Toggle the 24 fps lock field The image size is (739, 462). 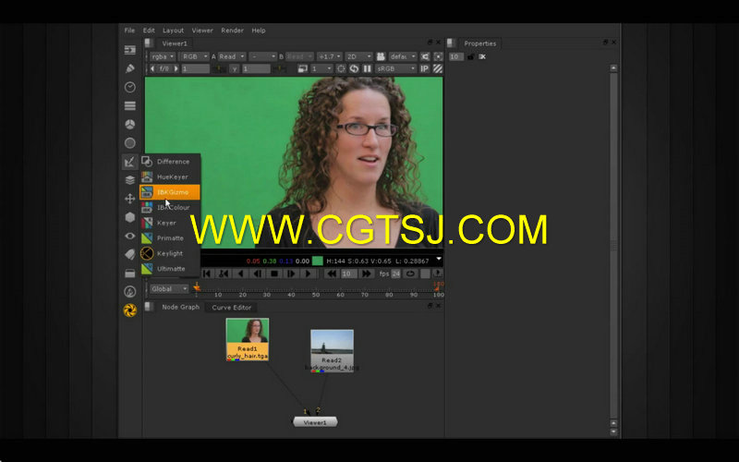click(x=396, y=274)
